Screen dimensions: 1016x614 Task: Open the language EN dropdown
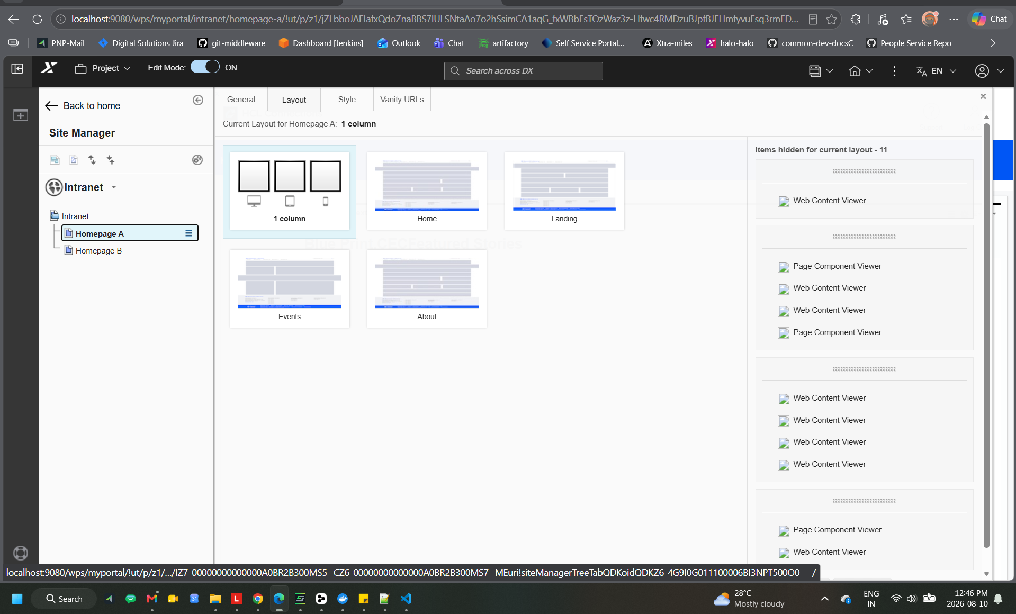pyautogui.click(x=936, y=71)
